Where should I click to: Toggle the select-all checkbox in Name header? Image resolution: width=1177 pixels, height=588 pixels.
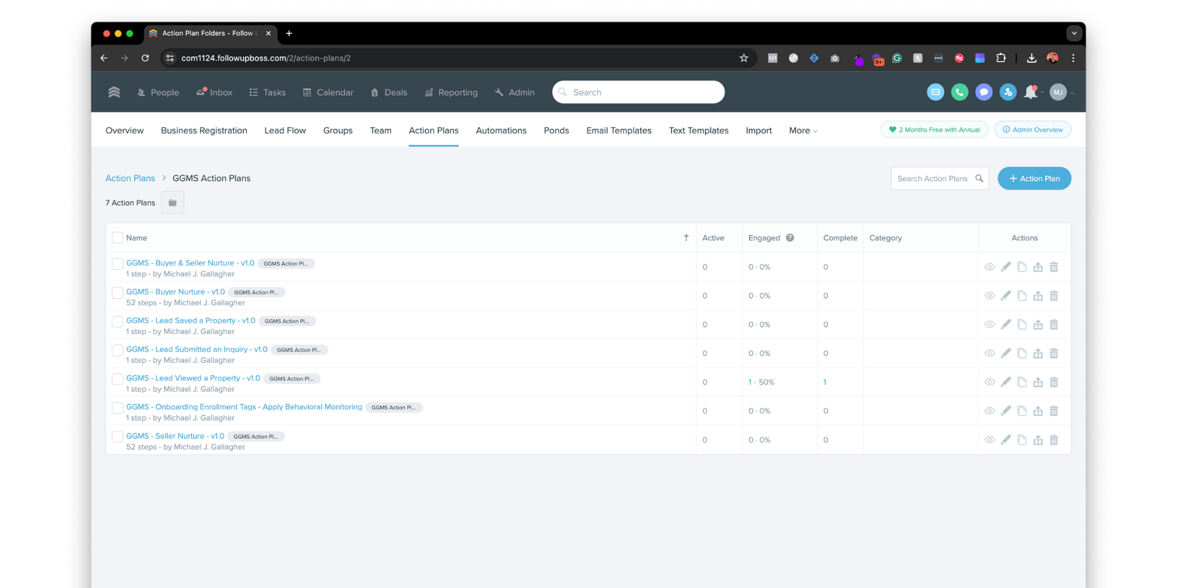[x=118, y=238]
